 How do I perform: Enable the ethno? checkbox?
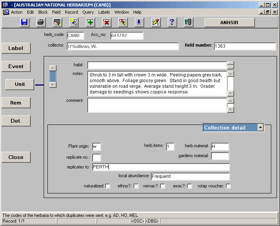(x=136, y=186)
